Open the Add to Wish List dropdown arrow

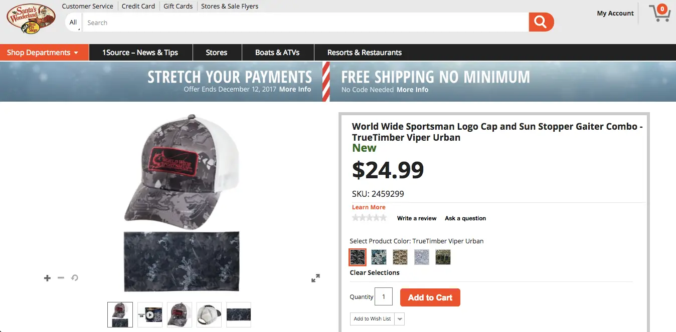[400, 319]
